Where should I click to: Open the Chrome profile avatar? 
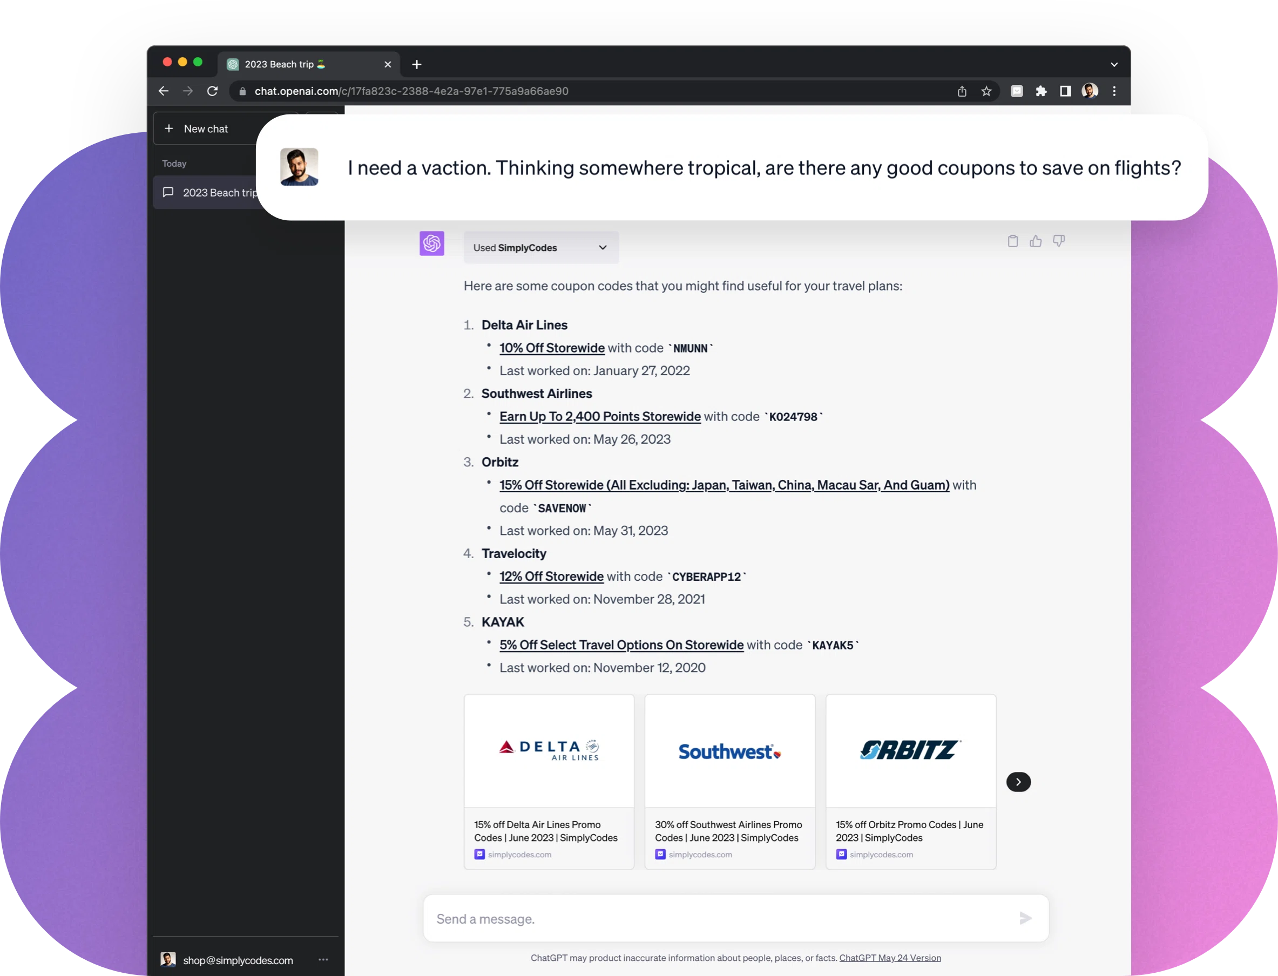point(1089,91)
